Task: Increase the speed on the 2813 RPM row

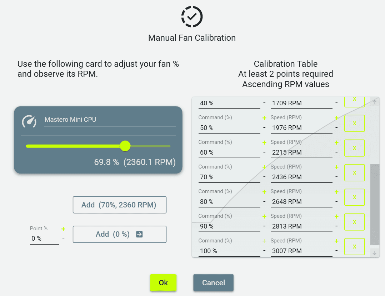Action: tap(336, 216)
